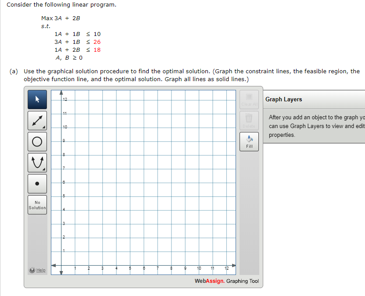Viewport: 365px width, 296px height.
Task: Switch to the Graph Layers tab
Action: pos(283,100)
